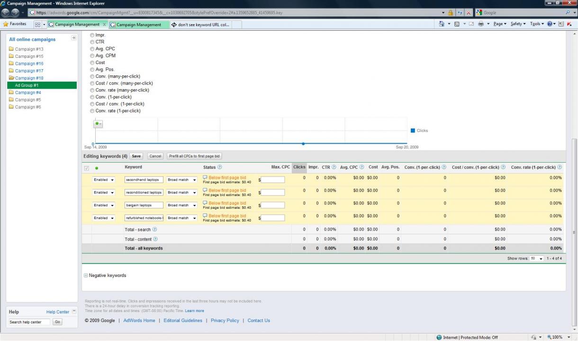The height and width of the screenshot is (341, 578).
Task: Click the Campaign #18 open folder icon
Action: [12, 78]
